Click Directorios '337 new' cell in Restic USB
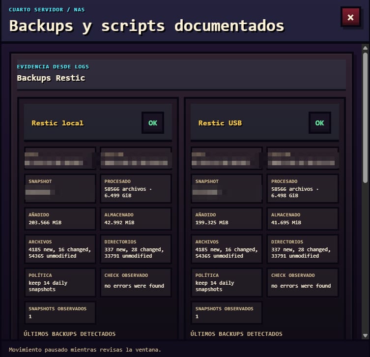Viewport: 370px width, 357px height. [303, 249]
